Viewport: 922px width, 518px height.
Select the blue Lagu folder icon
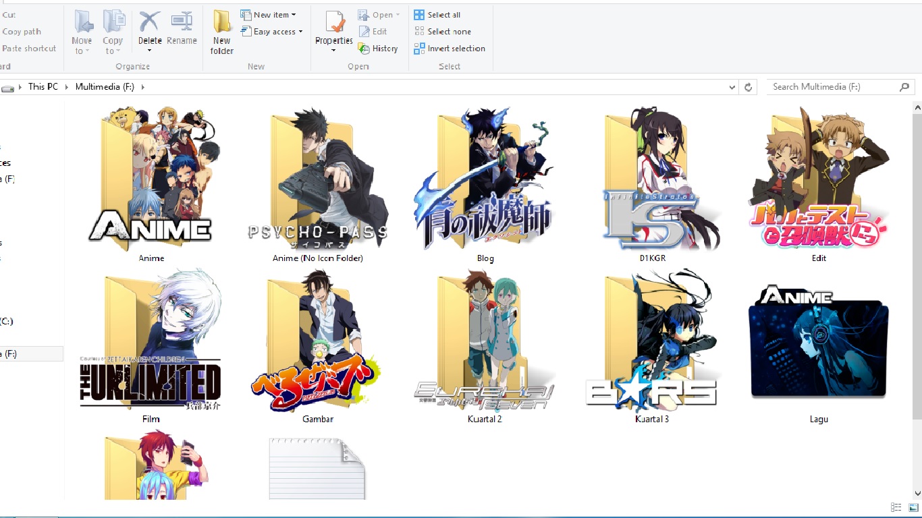click(x=819, y=343)
